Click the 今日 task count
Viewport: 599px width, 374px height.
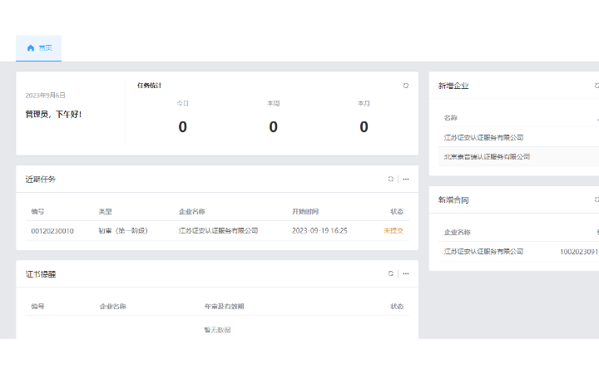pyautogui.click(x=182, y=127)
